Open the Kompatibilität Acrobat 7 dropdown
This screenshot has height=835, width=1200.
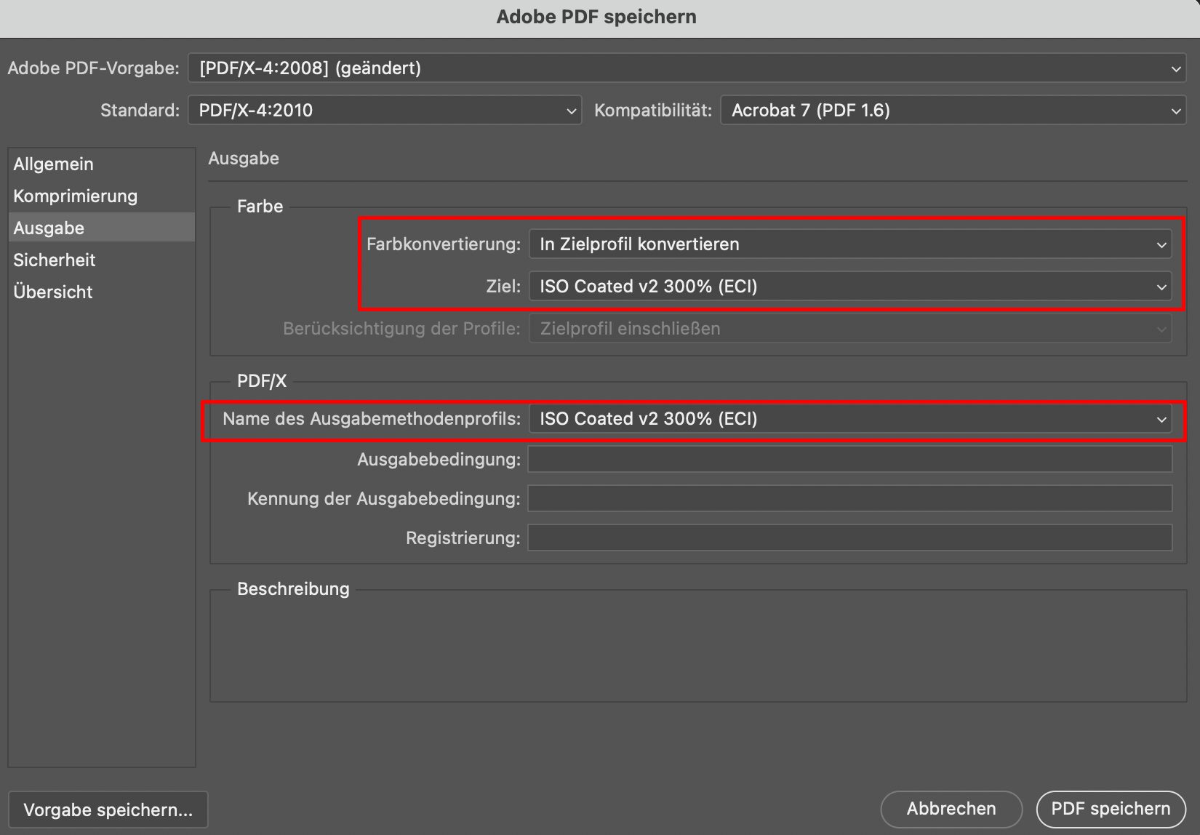point(953,111)
